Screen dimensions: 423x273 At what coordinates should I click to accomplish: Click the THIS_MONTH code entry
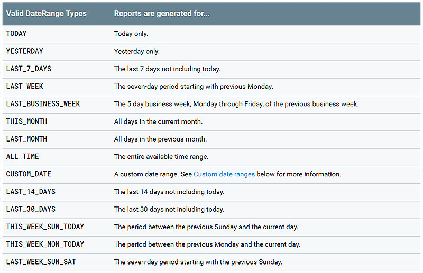[x=26, y=121]
